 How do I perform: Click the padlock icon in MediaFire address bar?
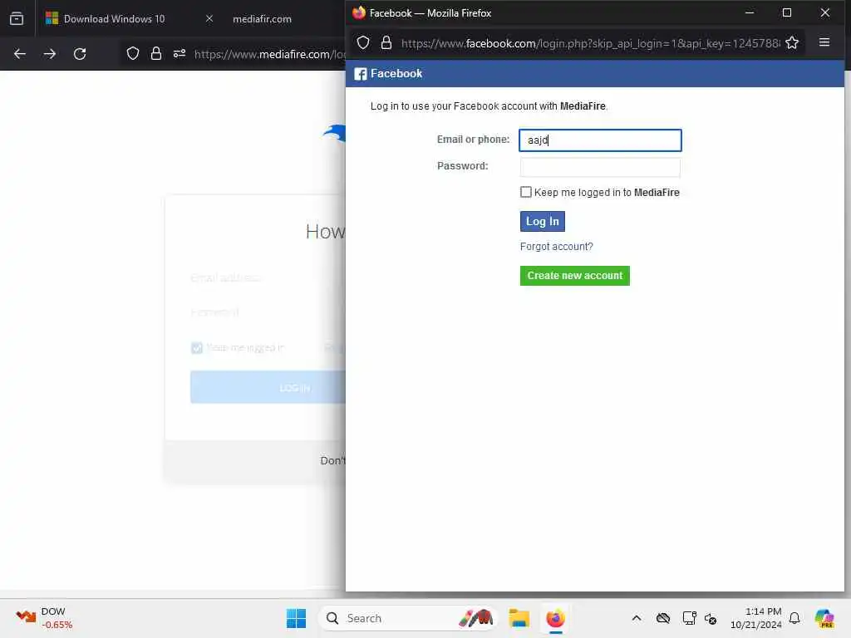155,53
